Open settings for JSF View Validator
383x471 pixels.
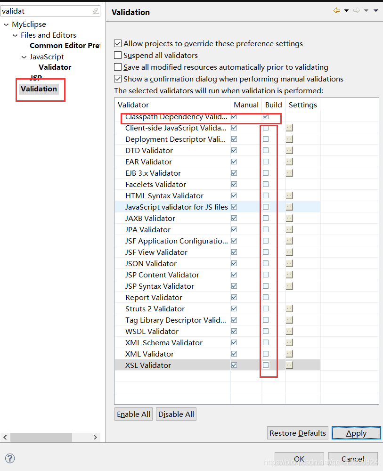point(289,252)
